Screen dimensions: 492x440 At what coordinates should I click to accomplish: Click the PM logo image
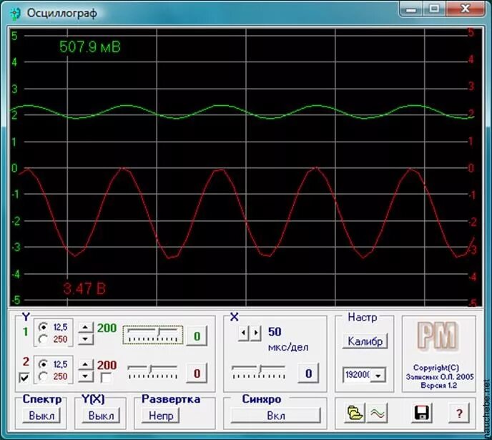point(438,336)
